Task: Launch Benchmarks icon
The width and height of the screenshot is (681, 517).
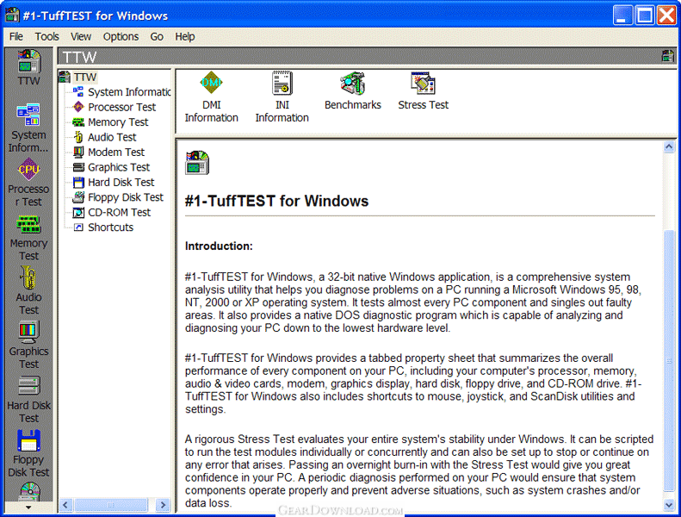Action: [x=353, y=90]
